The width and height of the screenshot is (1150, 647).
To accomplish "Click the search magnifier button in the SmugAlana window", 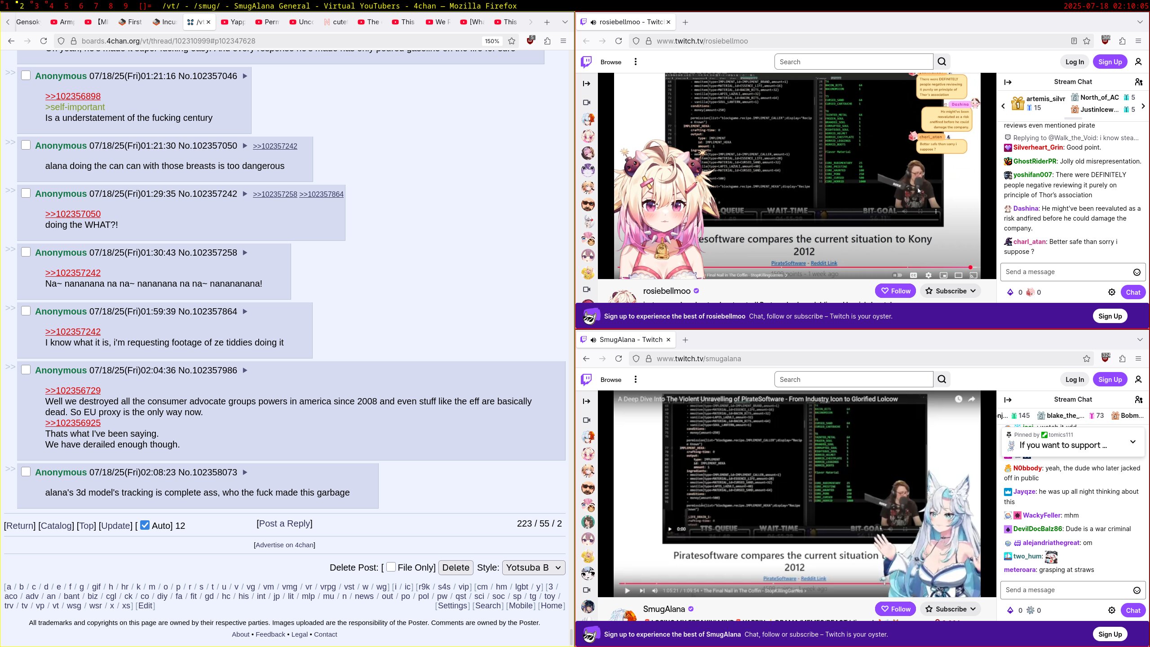I will [942, 379].
